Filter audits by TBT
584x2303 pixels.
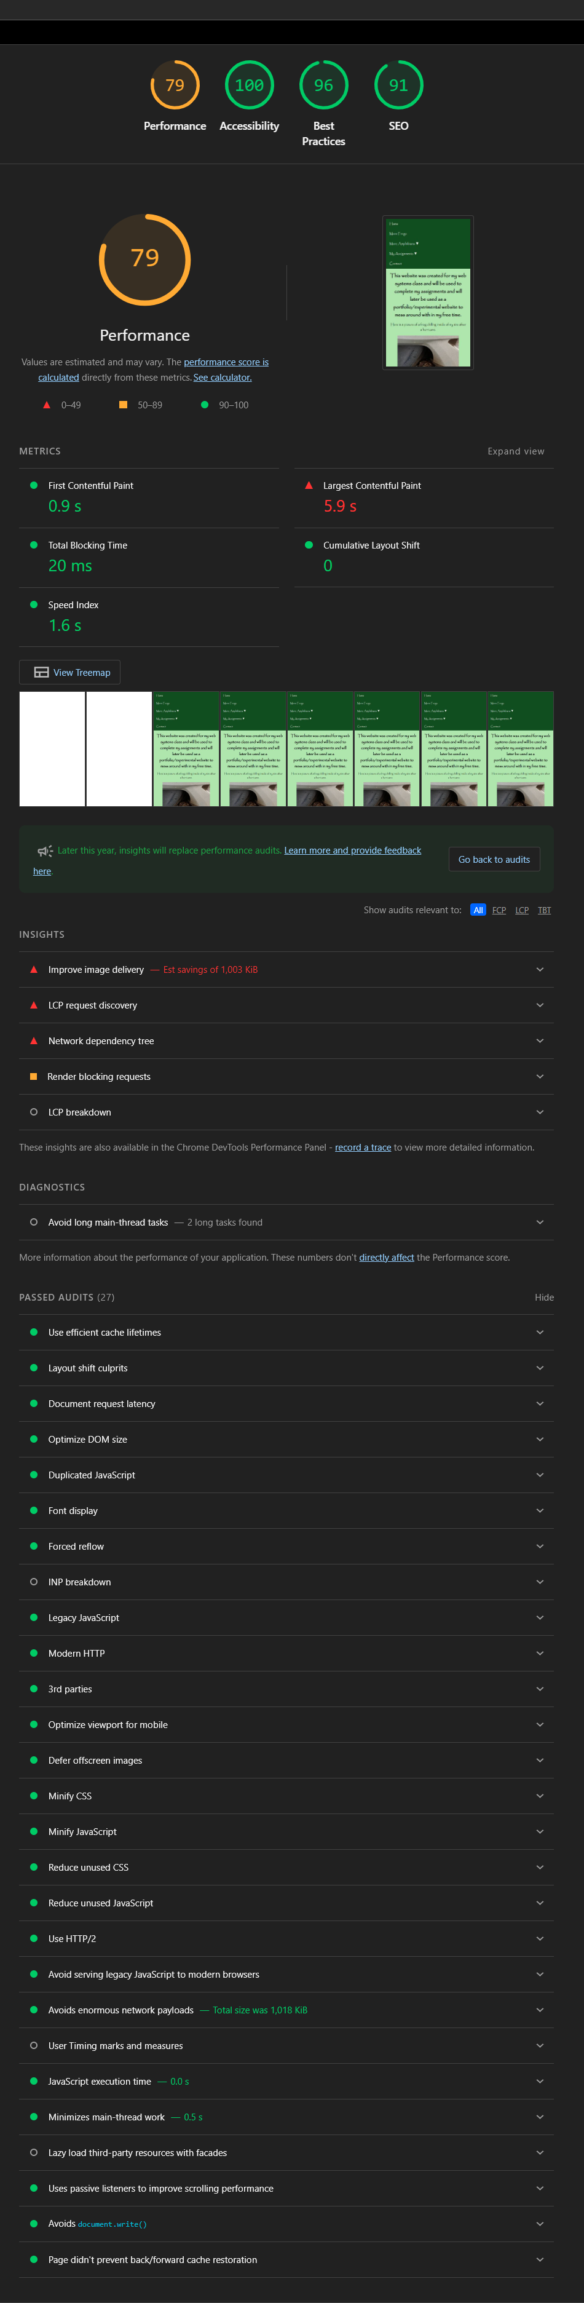(x=545, y=910)
